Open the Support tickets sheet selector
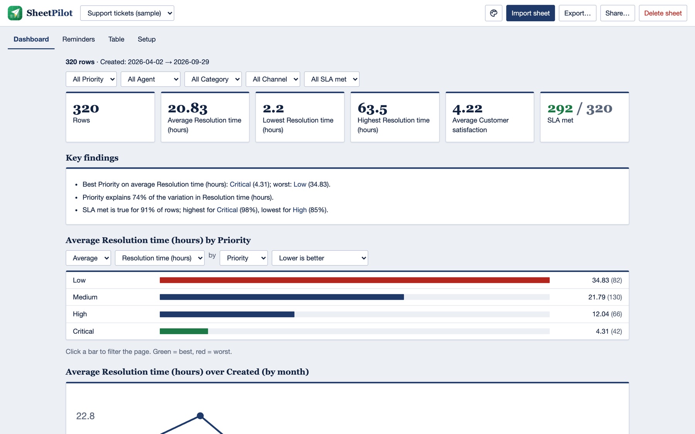 pos(127,13)
